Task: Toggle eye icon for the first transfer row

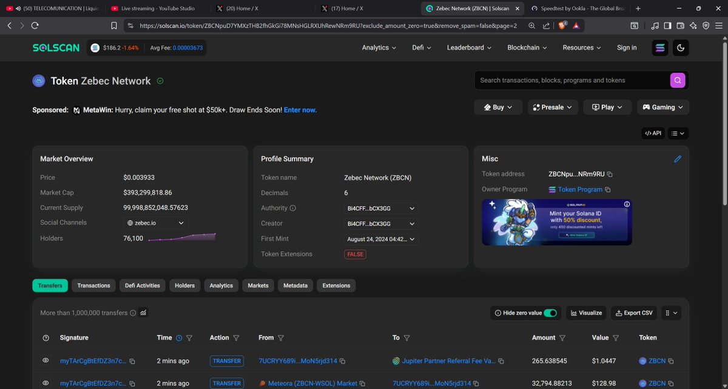Action: click(x=45, y=360)
